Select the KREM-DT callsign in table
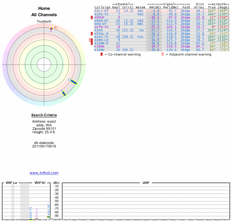Image resolution: width=232 pixels, height=222 pixels. click(101, 21)
